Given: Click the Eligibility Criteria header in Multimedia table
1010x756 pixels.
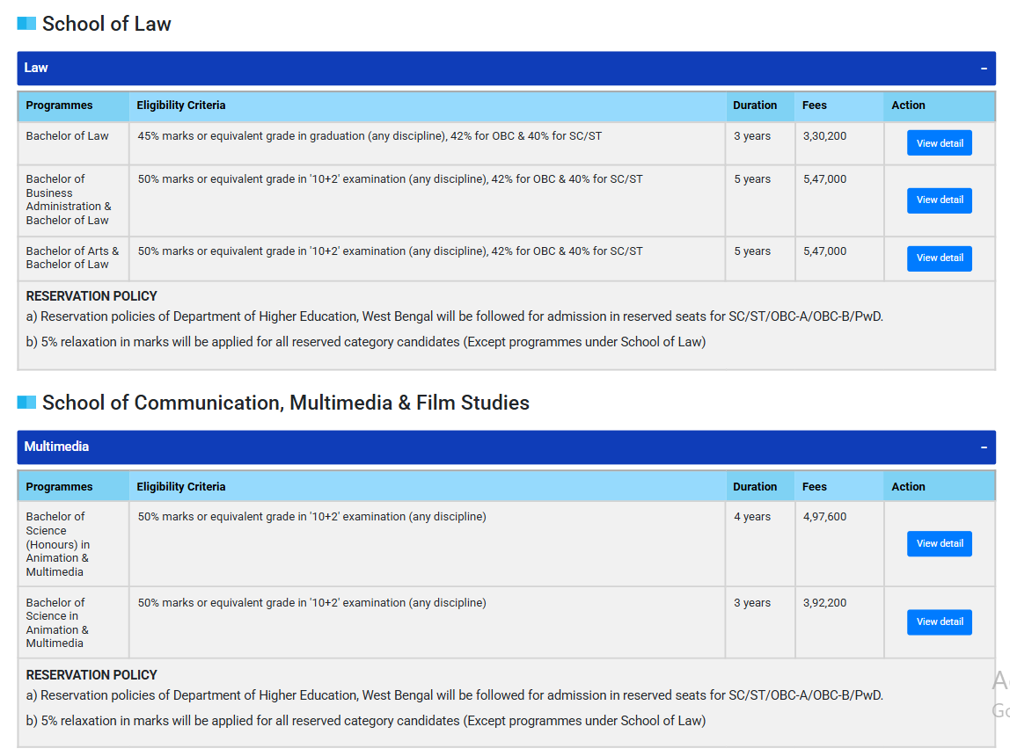Looking at the screenshot, I should click(x=180, y=486).
